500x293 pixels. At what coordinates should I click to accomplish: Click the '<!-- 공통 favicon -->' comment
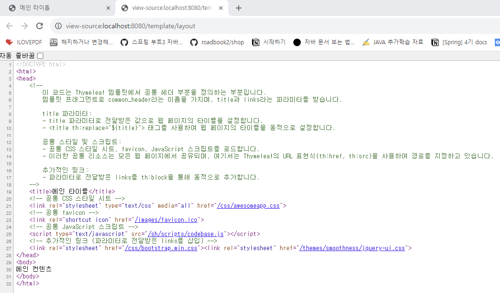click(64, 212)
